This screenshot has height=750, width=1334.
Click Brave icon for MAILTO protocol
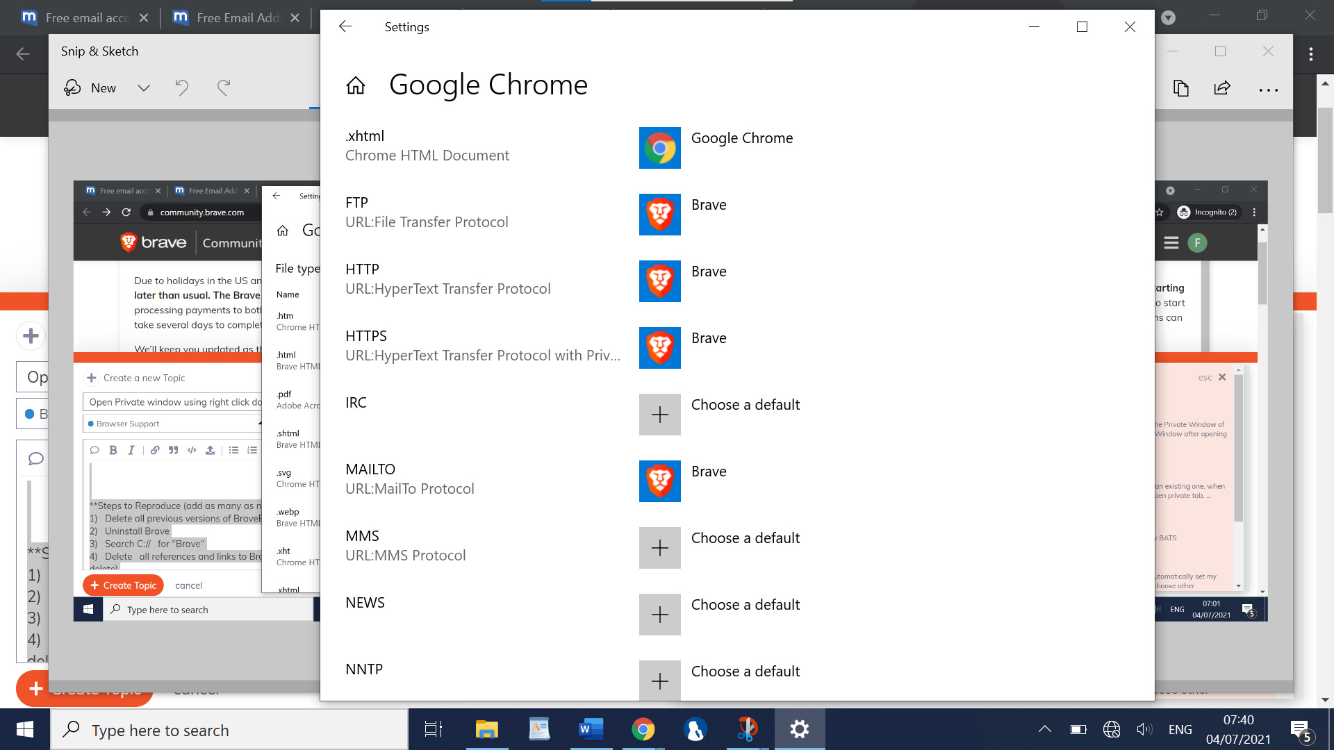click(x=659, y=481)
